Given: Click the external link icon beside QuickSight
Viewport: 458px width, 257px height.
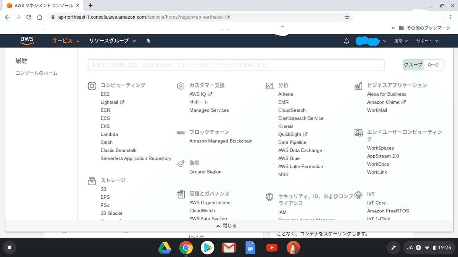Looking at the screenshot, I should pyautogui.click(x=305, y=134).
